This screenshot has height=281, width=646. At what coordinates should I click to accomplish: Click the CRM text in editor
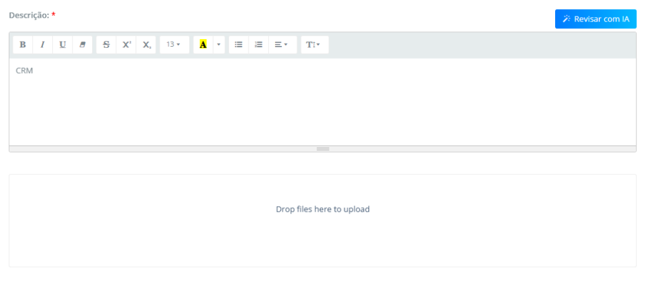tap(25, 71)
